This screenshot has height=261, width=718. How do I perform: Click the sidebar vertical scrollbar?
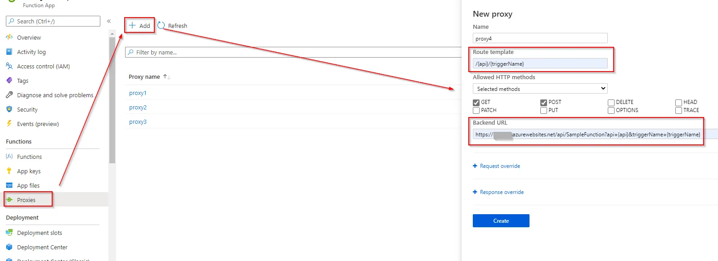pos(112,100)
